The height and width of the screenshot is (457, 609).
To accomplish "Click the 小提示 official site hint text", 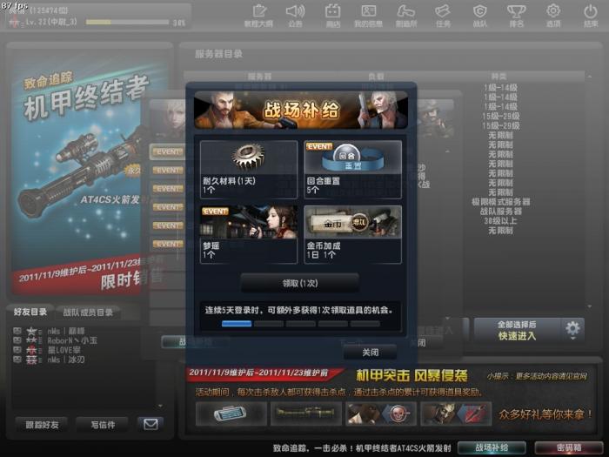I will (x=537, y=376).
